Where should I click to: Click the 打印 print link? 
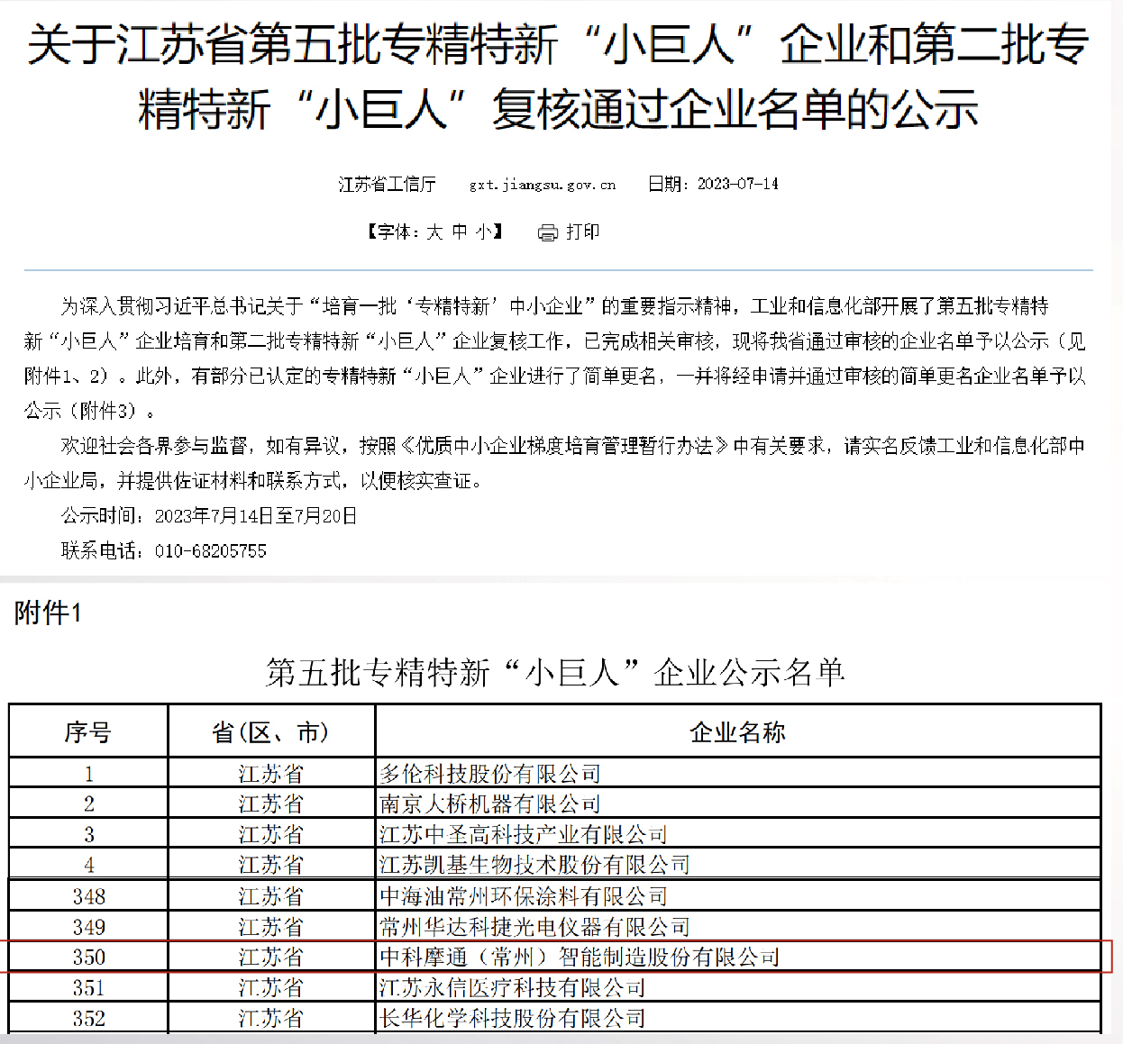tap(583, 232)
